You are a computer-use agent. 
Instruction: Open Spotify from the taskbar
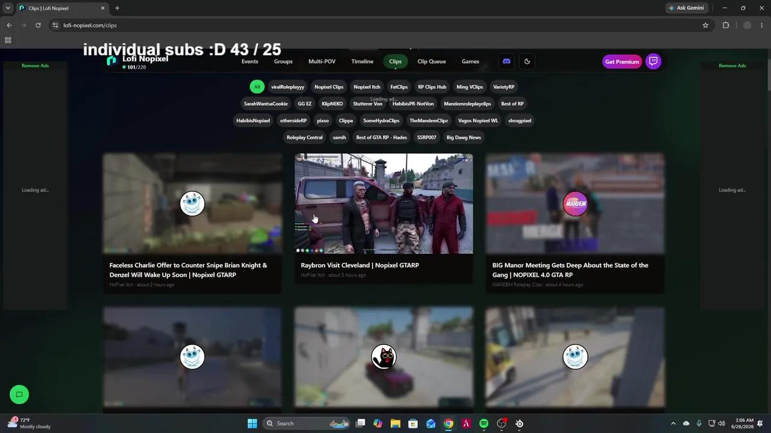click(x=484, y=423)
